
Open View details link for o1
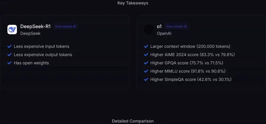[176, 26]
